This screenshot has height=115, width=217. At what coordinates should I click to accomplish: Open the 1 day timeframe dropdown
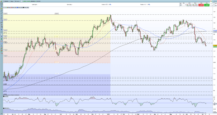tap(12, 1)
